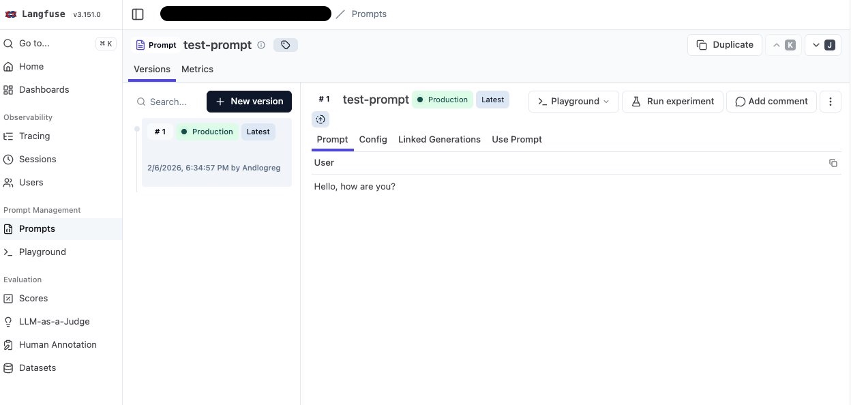
Task: Show the Use Prompt tab
Action: pos(517,140)
